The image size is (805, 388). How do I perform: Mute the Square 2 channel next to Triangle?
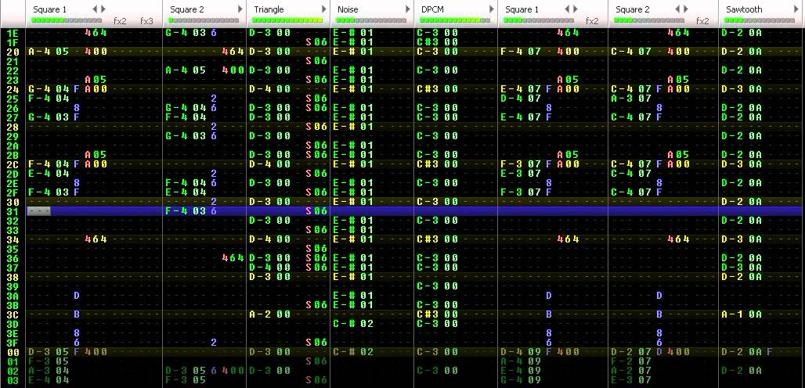click(x=187, y=9)
